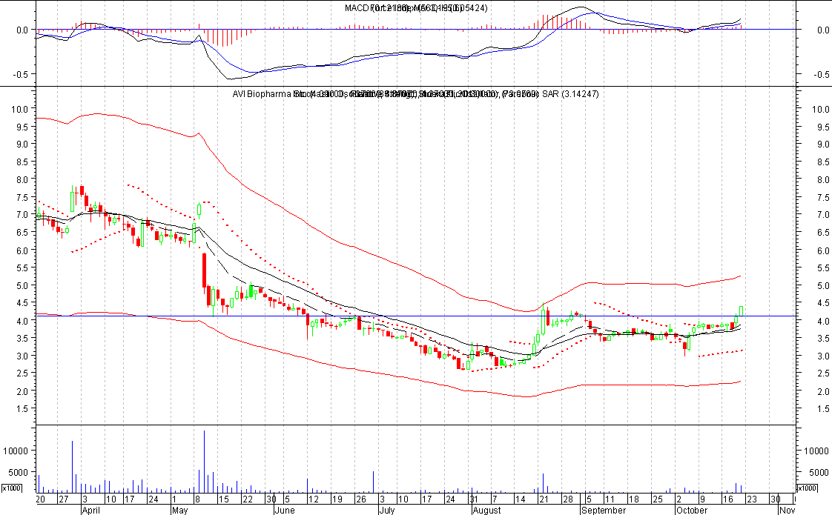Screen dimensions: 832x515
Task: Click the 31 date label above August
Action: pyautogui.click(x=473, y=499)
